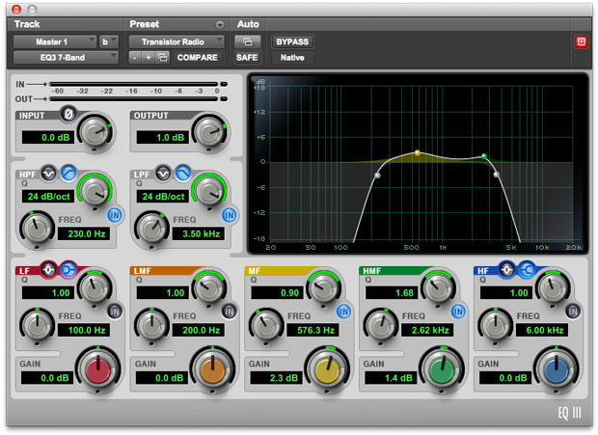Select the HF peak filter type icon
Image resolution: width=598 pixels, height=435 pixels.
506,270
